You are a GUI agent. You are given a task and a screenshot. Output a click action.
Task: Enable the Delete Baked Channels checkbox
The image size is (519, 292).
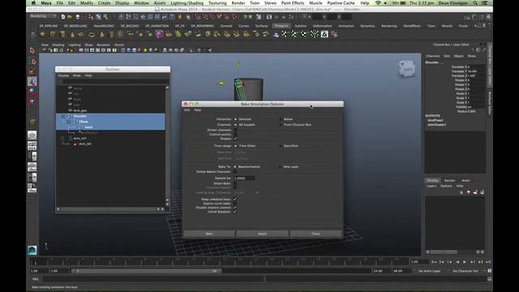click(235, 172)
